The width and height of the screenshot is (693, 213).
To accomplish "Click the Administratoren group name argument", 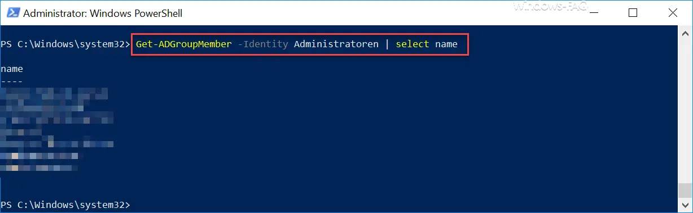I will tap(336, 44).
